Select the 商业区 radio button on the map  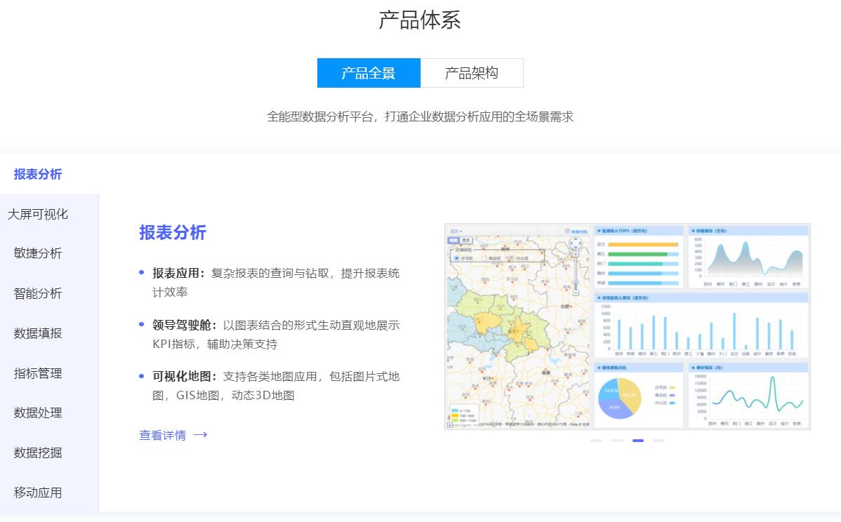484,258
